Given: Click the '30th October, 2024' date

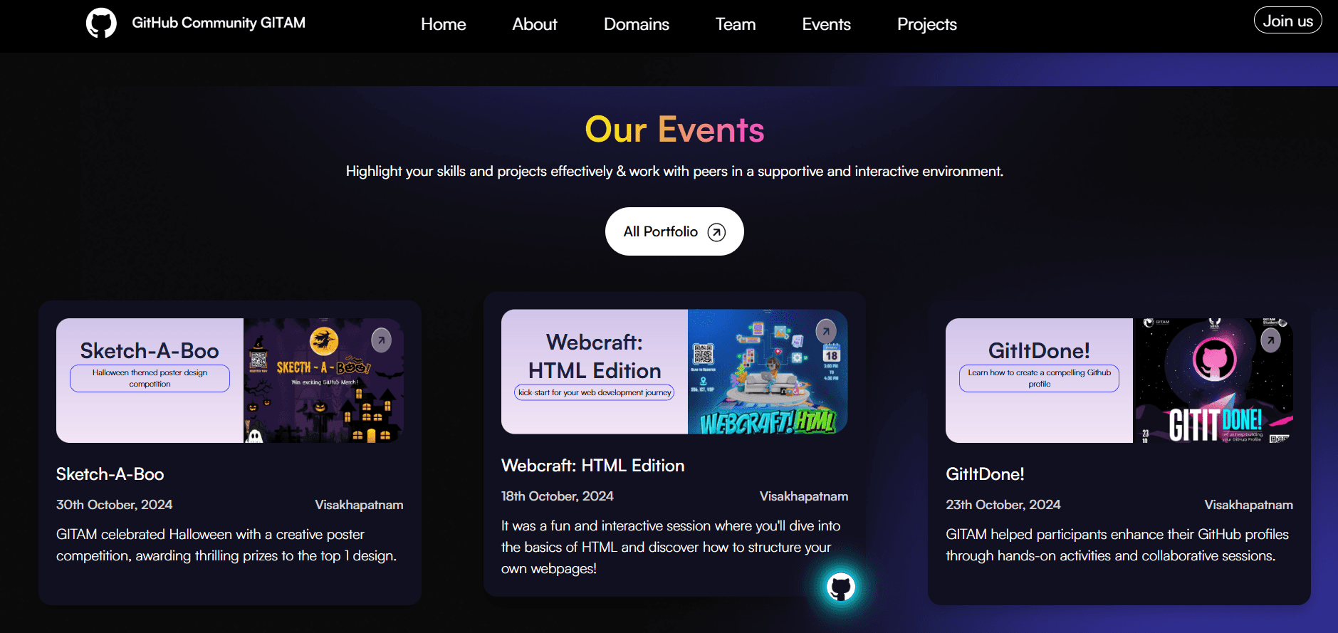Looking at the screenshot, I should (115, 505).
